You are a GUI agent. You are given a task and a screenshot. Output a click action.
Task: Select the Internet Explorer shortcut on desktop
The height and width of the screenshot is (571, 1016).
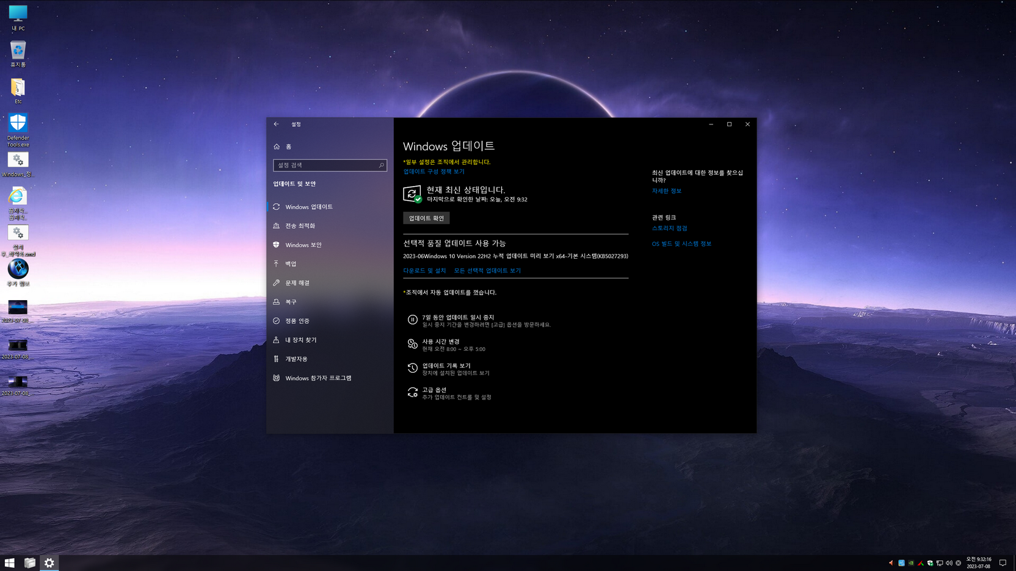18,203
